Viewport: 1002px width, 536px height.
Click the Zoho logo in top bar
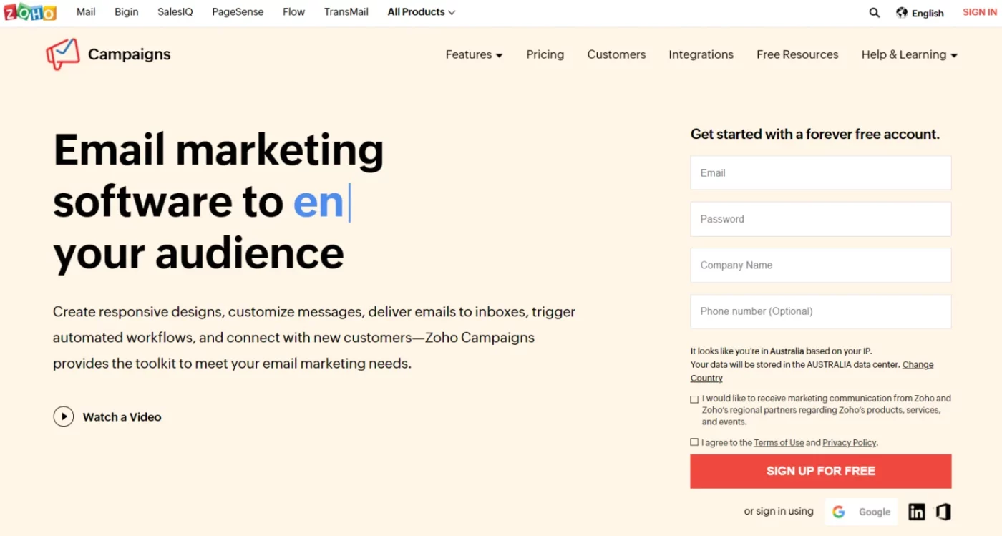pos(29,12)
